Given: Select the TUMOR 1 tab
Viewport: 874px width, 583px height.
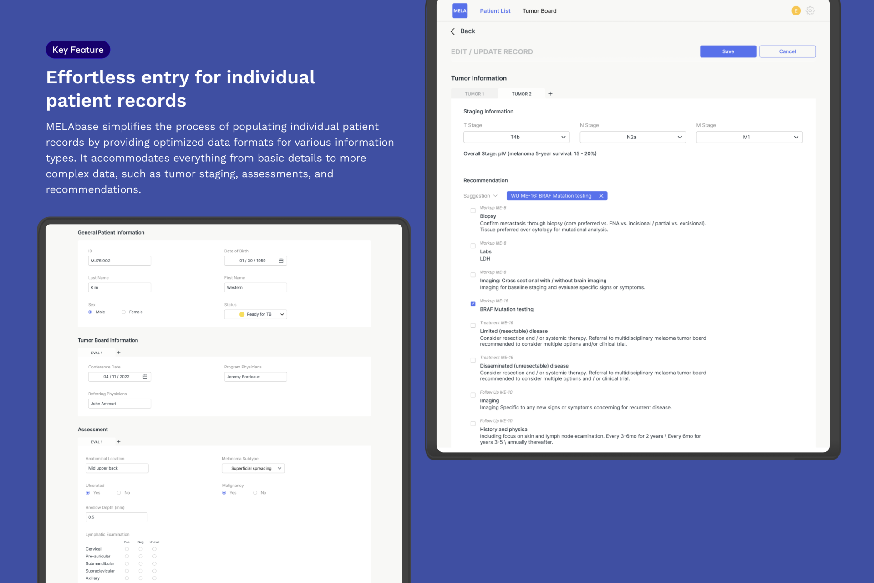Looking at the screenshot, I should click(x=474, y=94).
